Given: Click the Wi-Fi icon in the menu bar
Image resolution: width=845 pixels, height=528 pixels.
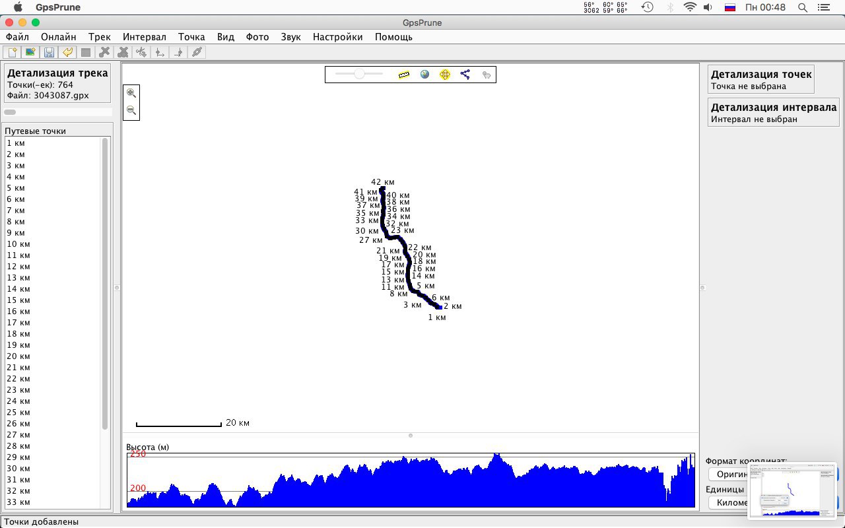Looking at the screenshot, I should tap(690, 7).
